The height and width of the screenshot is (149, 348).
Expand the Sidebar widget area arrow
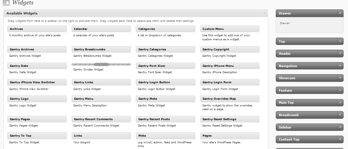(x=340, y=128)
